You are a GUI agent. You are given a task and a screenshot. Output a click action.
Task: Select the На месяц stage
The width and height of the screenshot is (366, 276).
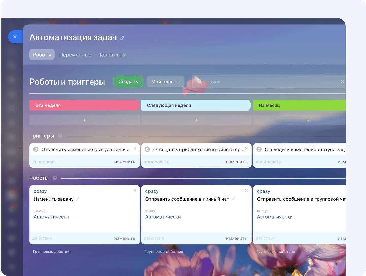point(299,105)
